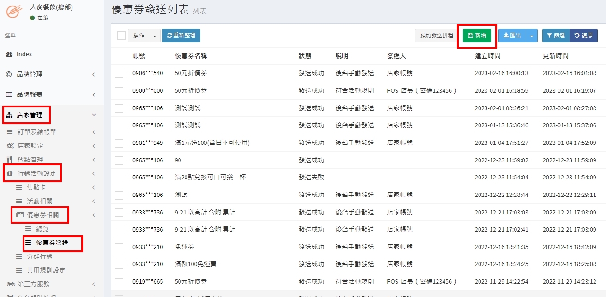Screen dimensions: 606x297
Task: Click the 重新整理 refresh button
Action: tap(181, 36)
